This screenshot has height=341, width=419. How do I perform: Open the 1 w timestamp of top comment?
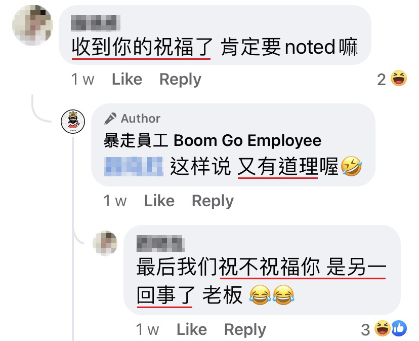click(83, 79)
